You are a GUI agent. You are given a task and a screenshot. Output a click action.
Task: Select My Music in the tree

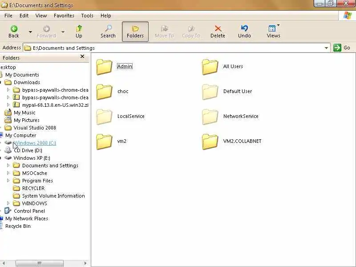point(24,113)
